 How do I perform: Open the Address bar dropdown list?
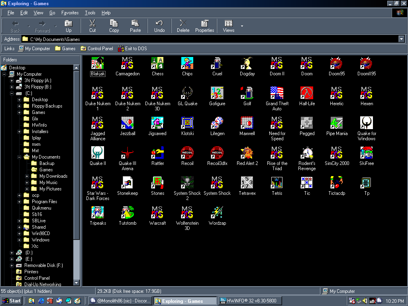401,39
